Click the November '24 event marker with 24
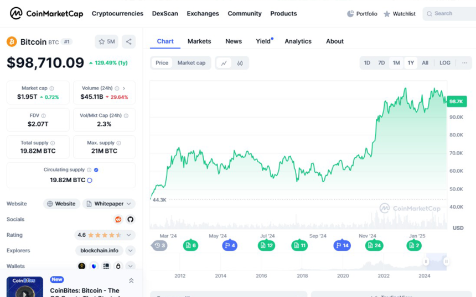Screen dimensions: 476x297 click(374, 245)
